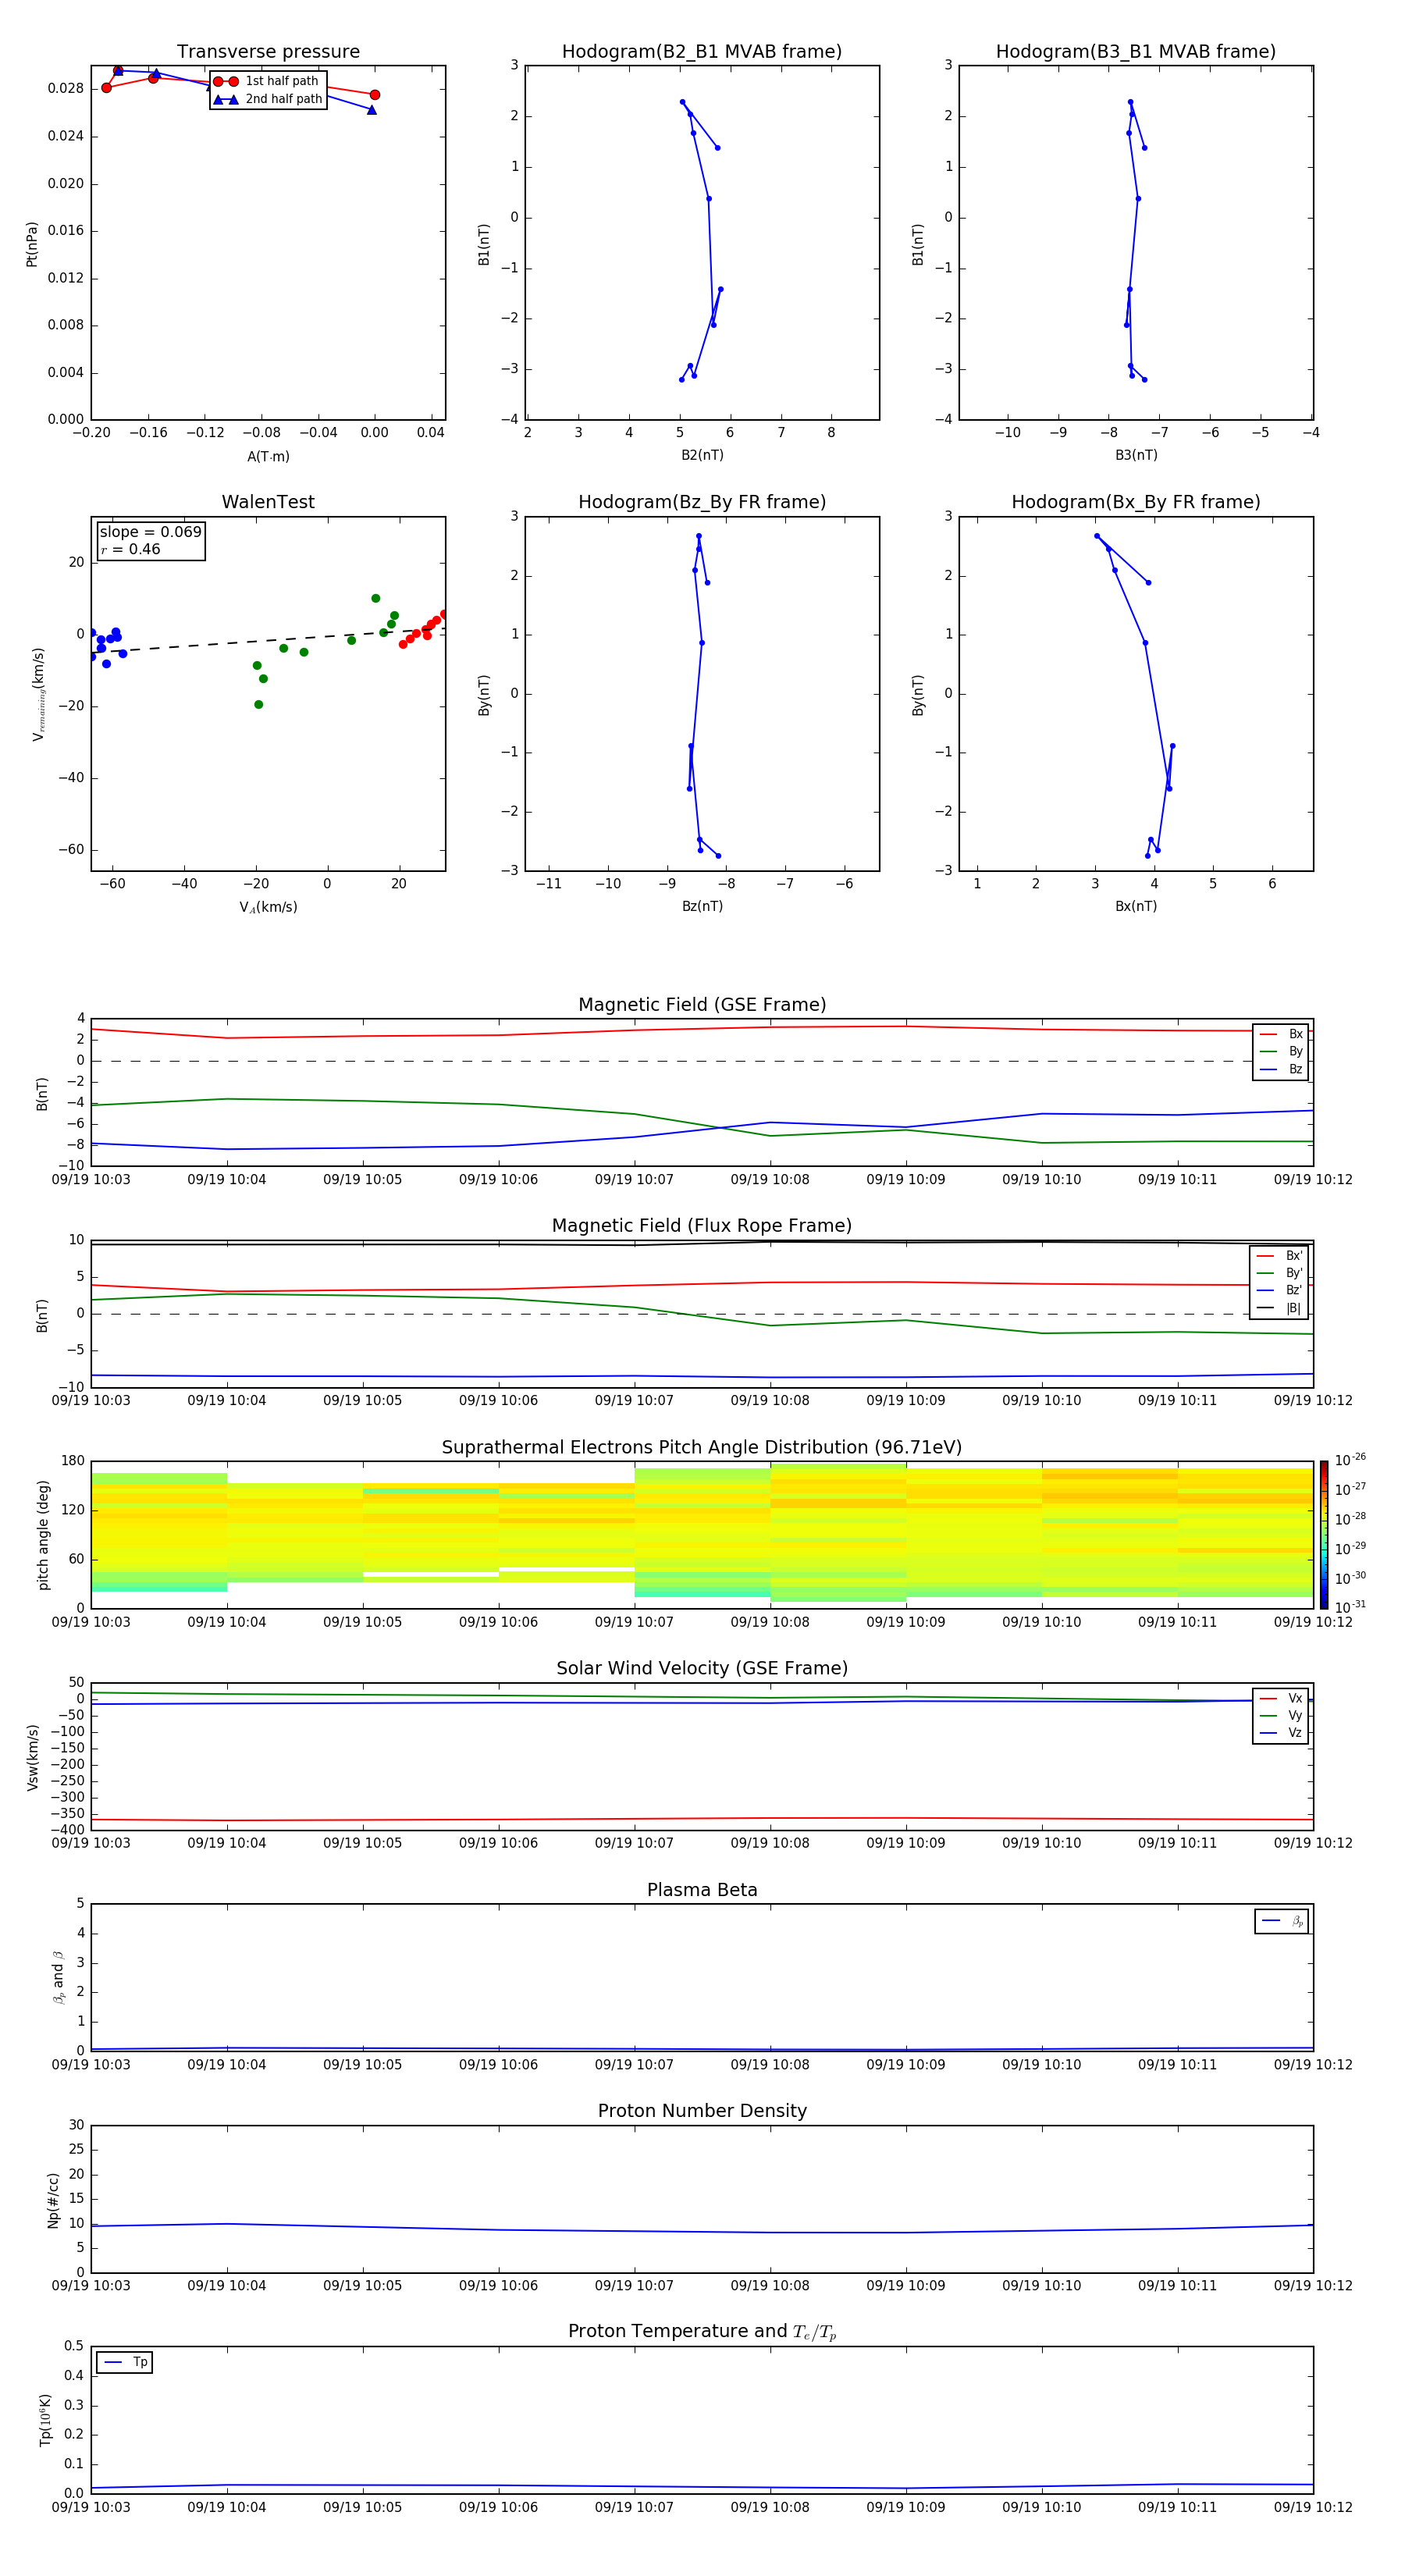Click the 10^-31 colorbar tick label
The height and width of the screenshot is (2576, 1405).
tap(1350, 1607)
